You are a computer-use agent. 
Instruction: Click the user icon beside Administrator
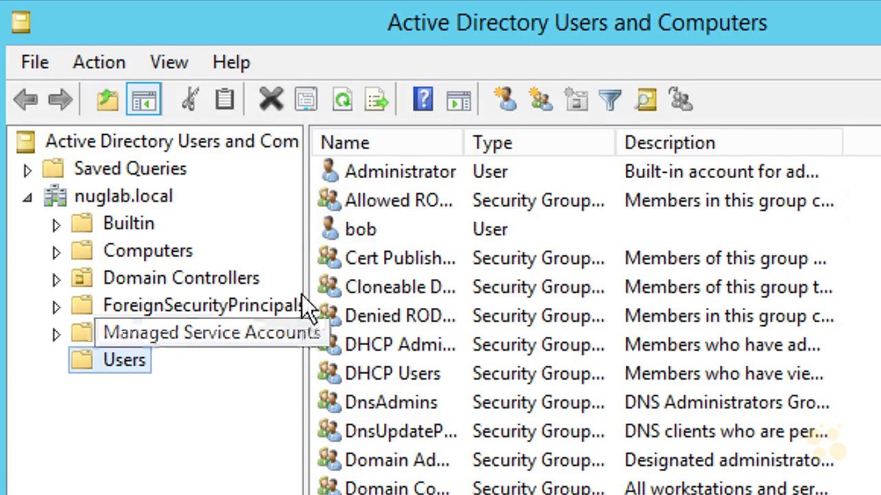330,171
